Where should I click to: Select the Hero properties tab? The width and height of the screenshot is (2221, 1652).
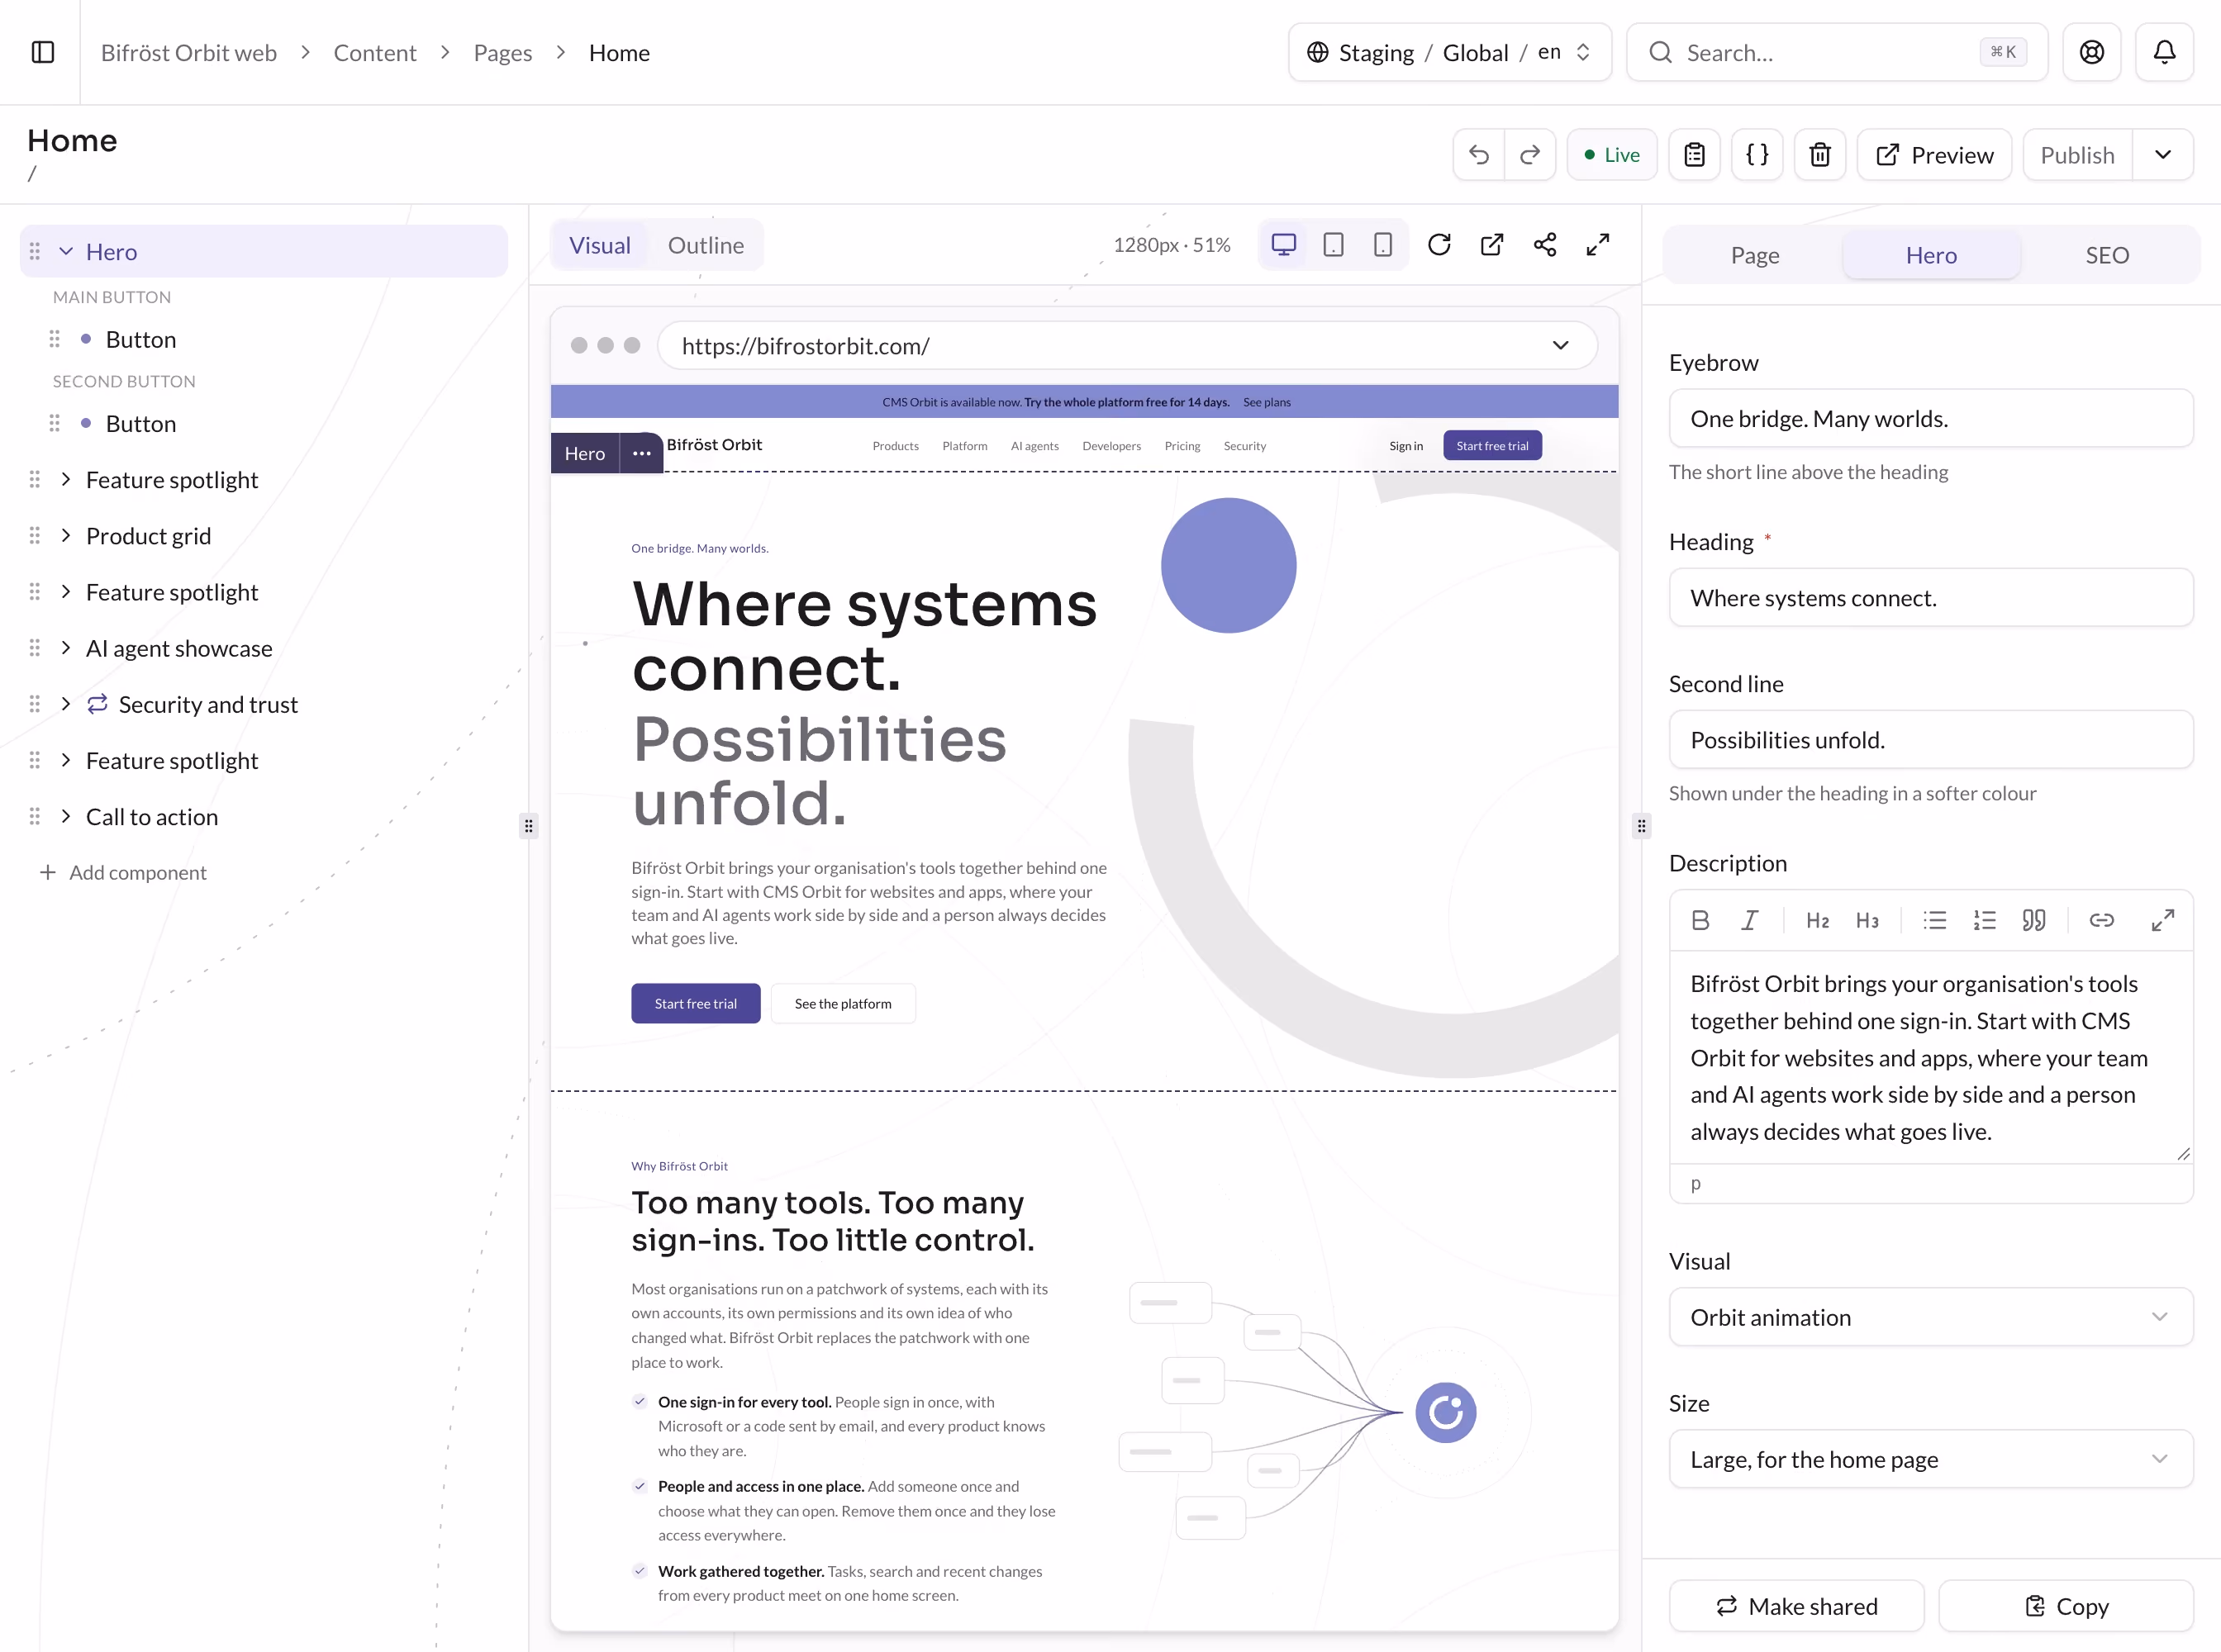coord(1931,255)
